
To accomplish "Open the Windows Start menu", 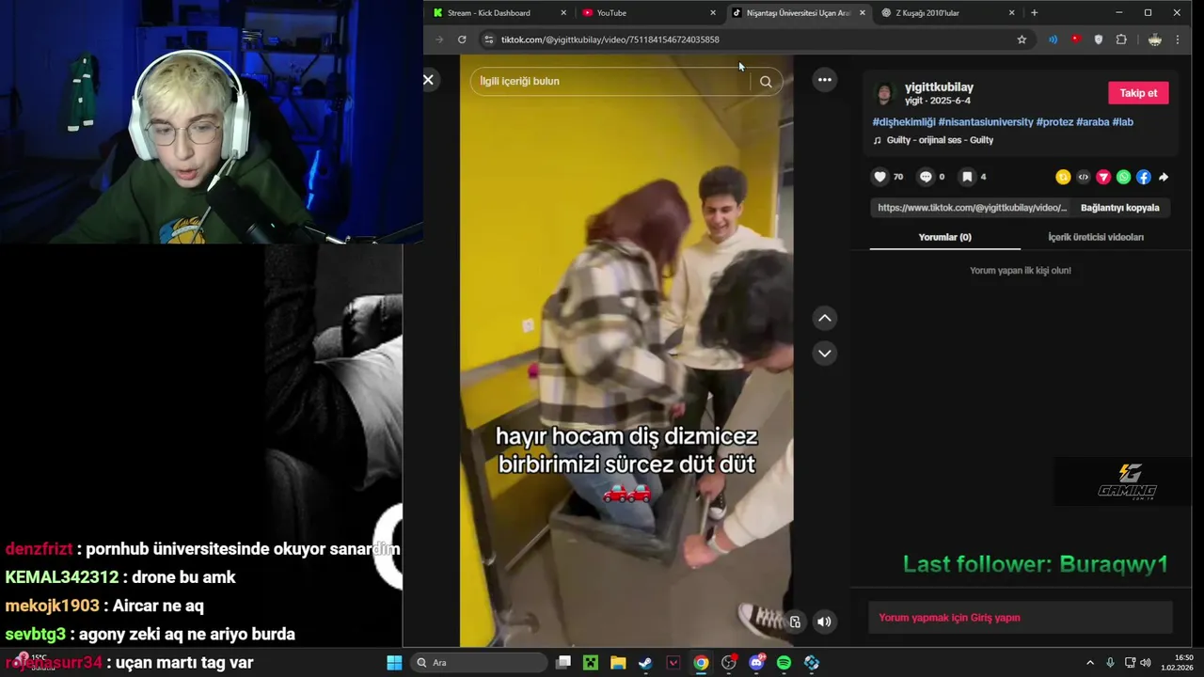I will point(394,663).
